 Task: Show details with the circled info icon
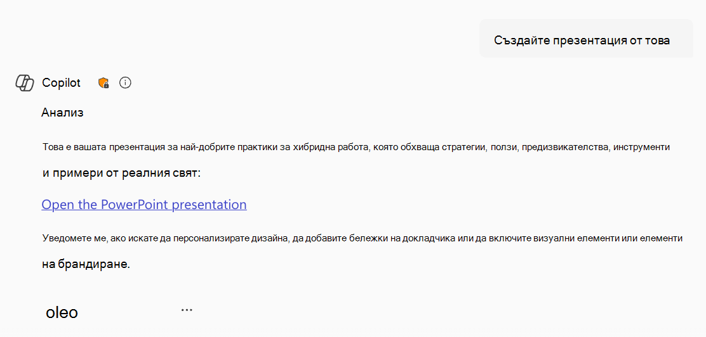125,83
